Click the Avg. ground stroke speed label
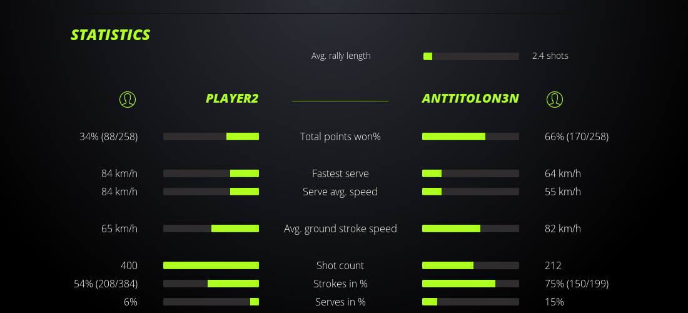Image resolution: width=688 pixels, height=313 pixels. (340, 228)
